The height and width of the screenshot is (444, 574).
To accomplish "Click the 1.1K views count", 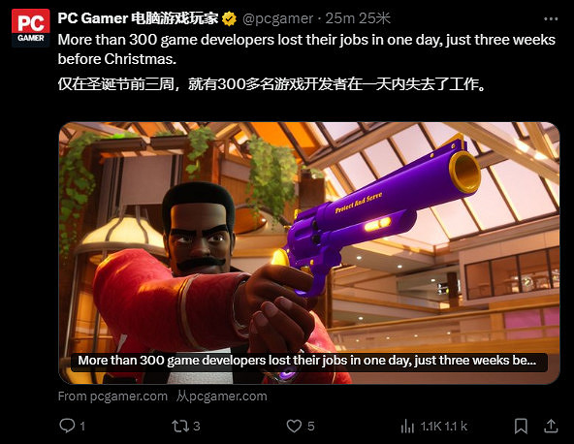I will click(430, 426).
